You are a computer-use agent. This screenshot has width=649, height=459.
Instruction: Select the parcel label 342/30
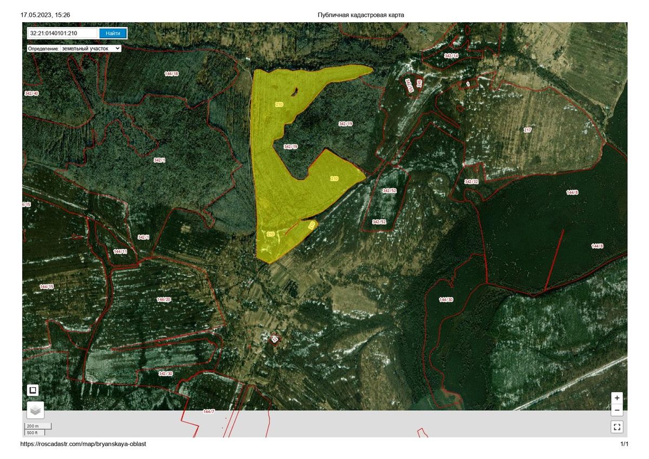pyautogui.click(x=165, y=374)
